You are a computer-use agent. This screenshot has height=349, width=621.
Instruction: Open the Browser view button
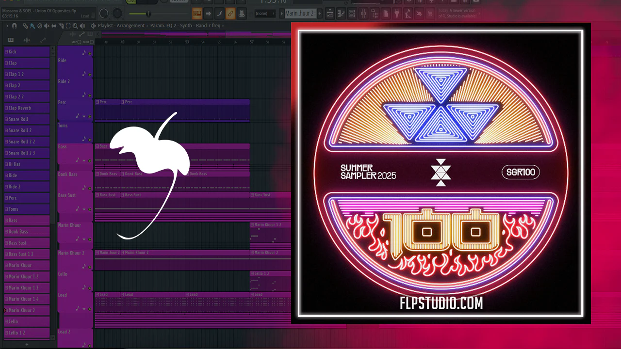(x=375, y=14)
